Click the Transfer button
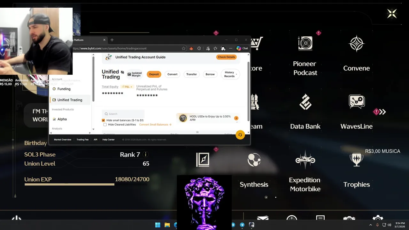Screen dimensions: 409x230 click(192, 74)
